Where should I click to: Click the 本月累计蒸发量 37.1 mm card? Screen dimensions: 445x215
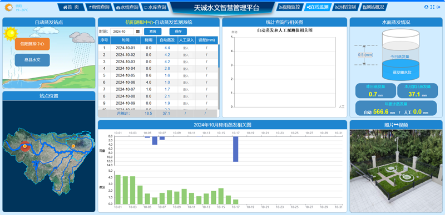pos(417,91)
